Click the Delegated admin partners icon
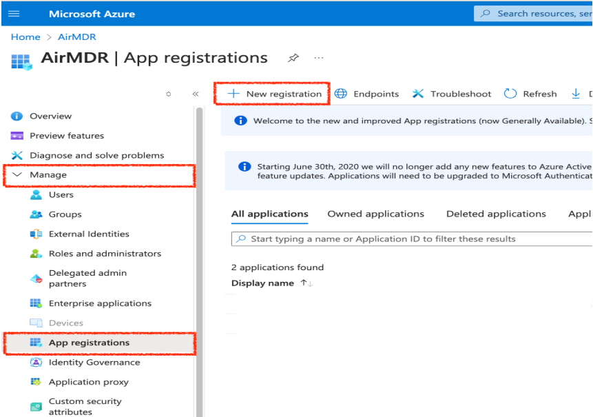Screen dimensions: 593x417 pos(36,279)
